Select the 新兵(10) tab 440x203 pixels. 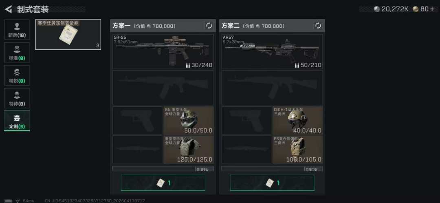pyautogui.click(x=17, y=30)
